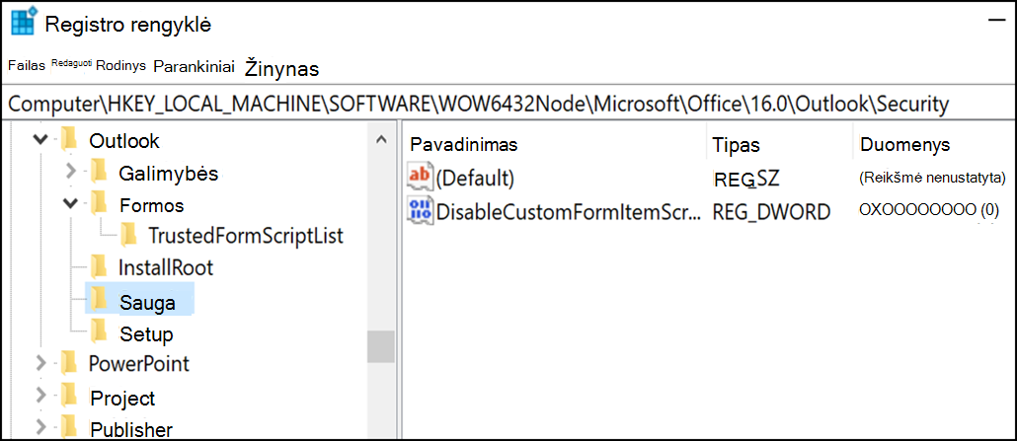Image resolution: width=1017 pixels, height=441 pixels.
Task: Expand the Publisher key
Action: click(x=40, y=426)
